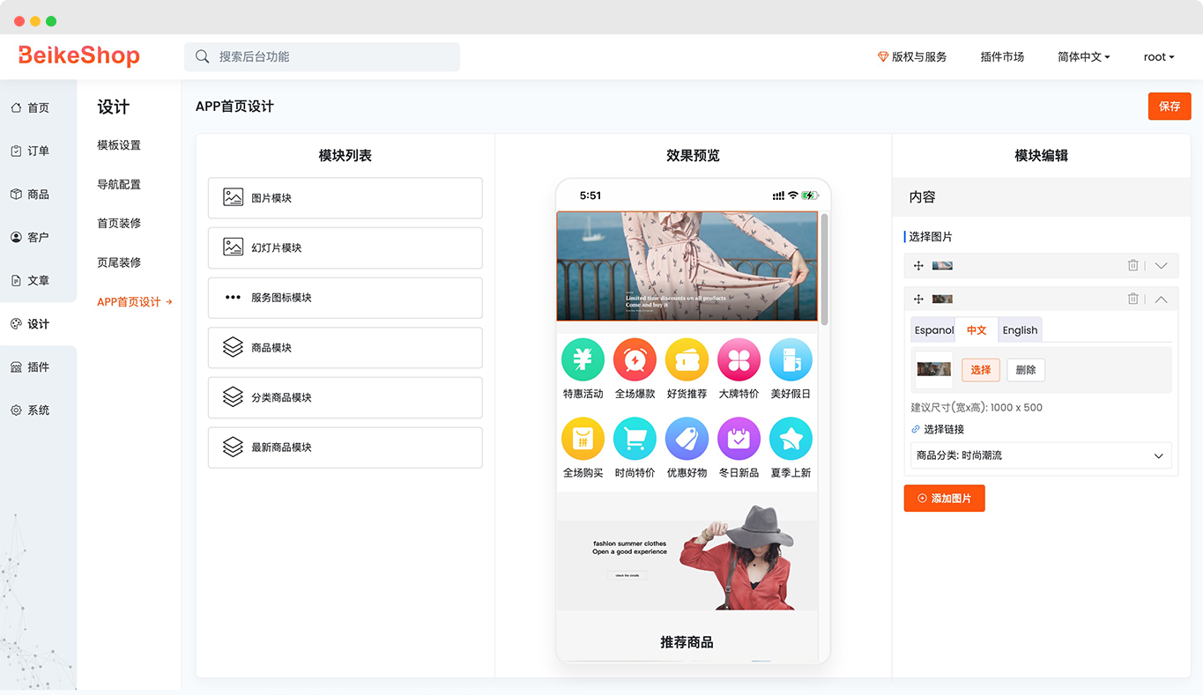The width and height of the screenshot is (1203, 695).
Task: Tap the 全场购买 bag icon
Action: [583, 439]
